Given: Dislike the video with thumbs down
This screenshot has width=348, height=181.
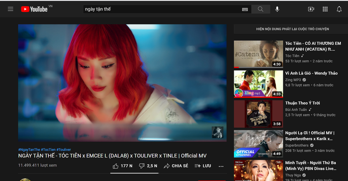Looking at the screenshot, I should pos(148,166).
